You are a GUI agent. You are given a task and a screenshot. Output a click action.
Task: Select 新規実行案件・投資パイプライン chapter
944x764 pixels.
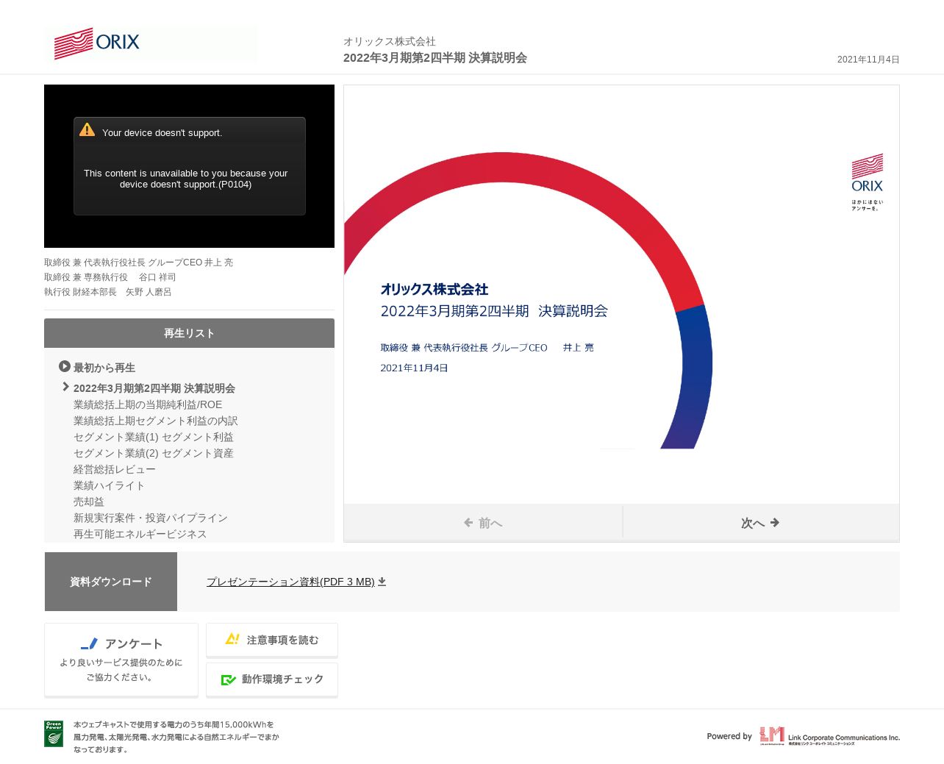[x=151, y=518]
